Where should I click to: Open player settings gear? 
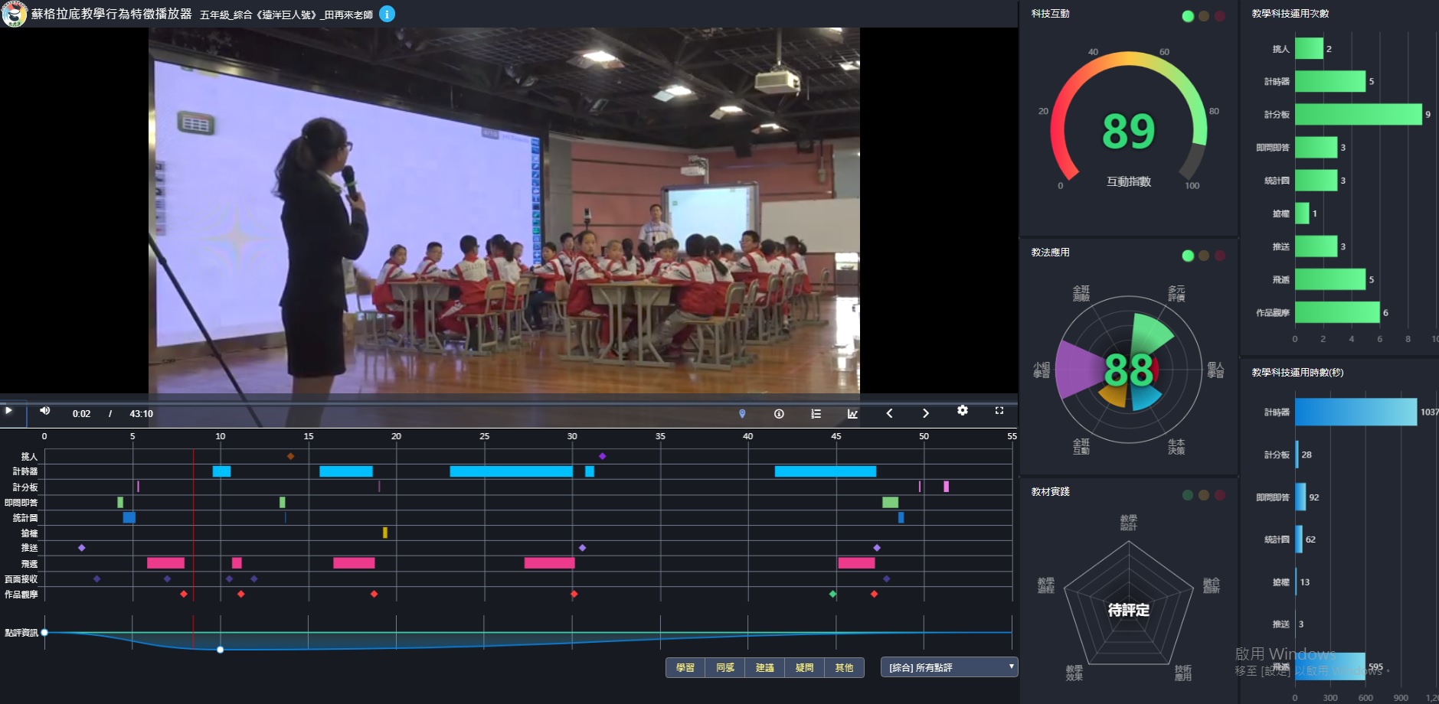(x=963, y=411)
